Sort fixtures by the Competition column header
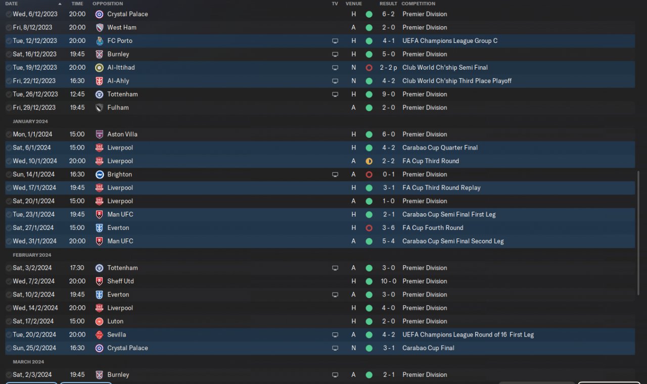647x384 pixels. pos(419,4)
